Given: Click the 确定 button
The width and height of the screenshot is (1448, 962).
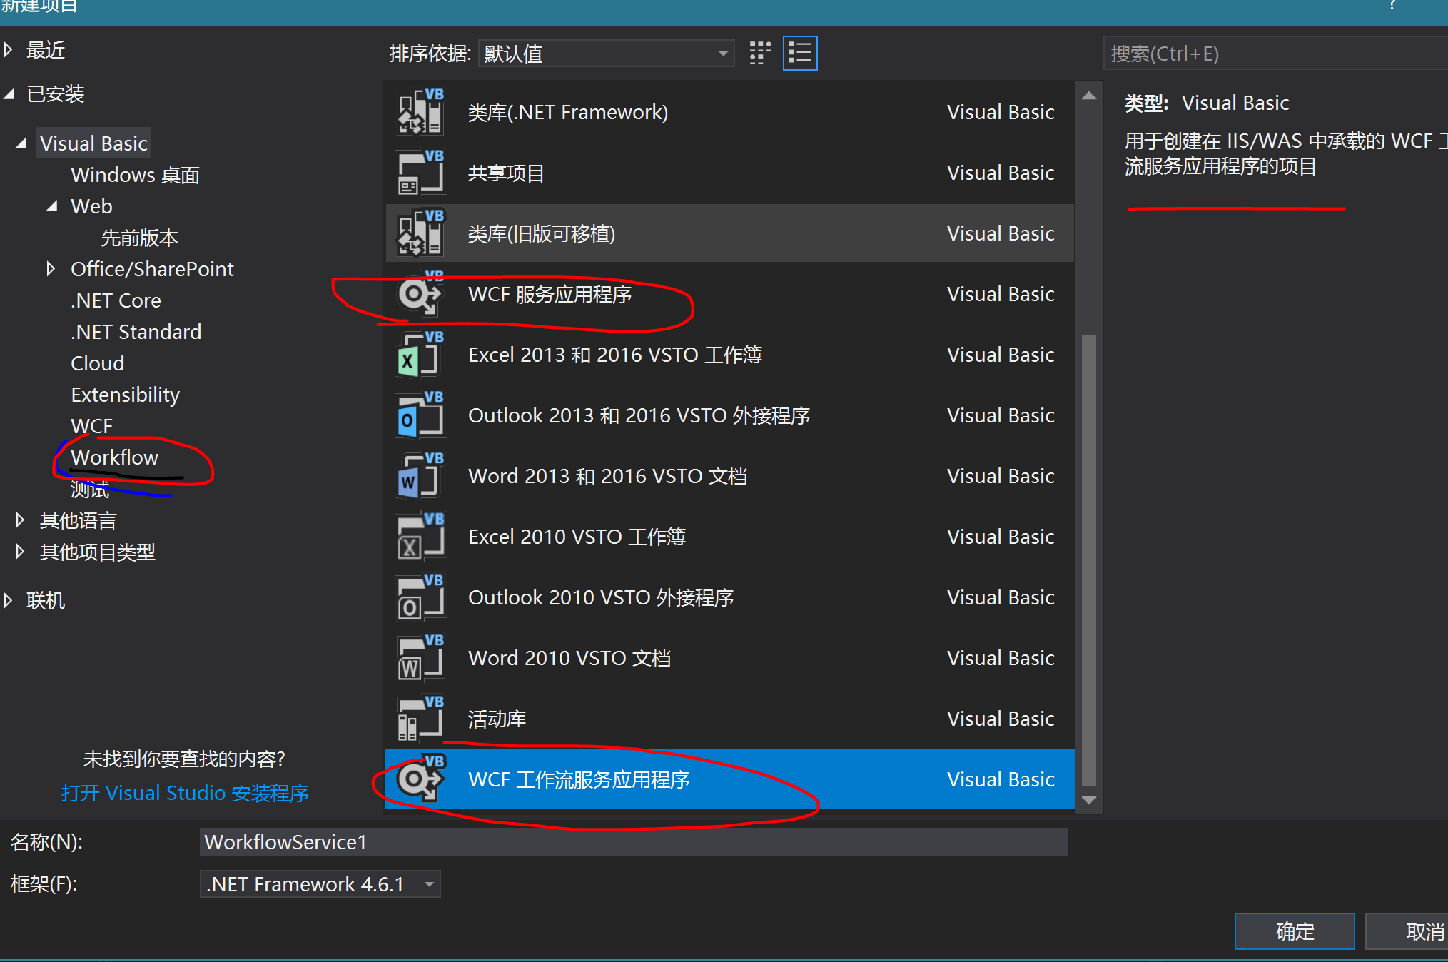Looking at the screenshot, I should point(1295,931).
